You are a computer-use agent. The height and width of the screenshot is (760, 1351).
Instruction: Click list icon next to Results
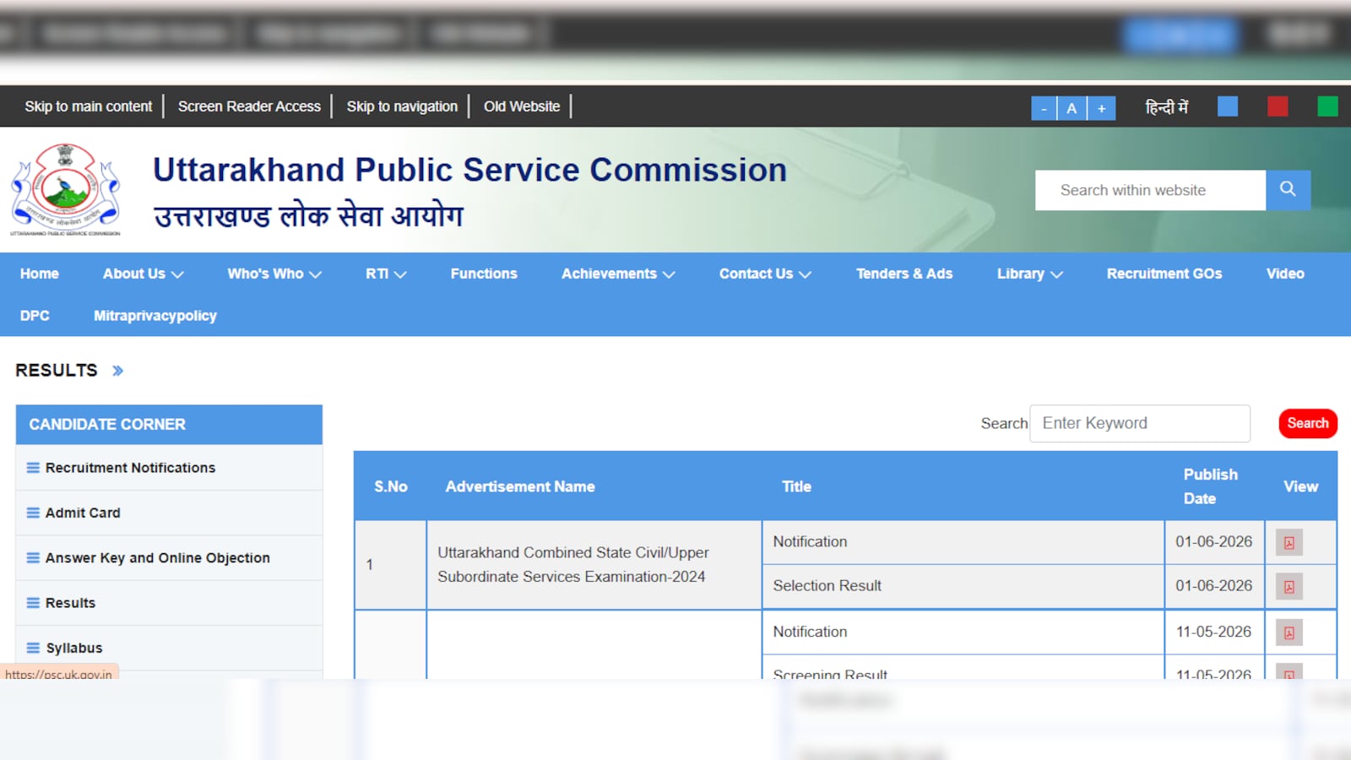[x=33, y=603]
